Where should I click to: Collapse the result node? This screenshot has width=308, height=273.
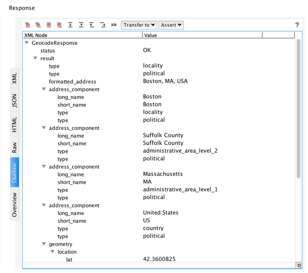(35, 58)
